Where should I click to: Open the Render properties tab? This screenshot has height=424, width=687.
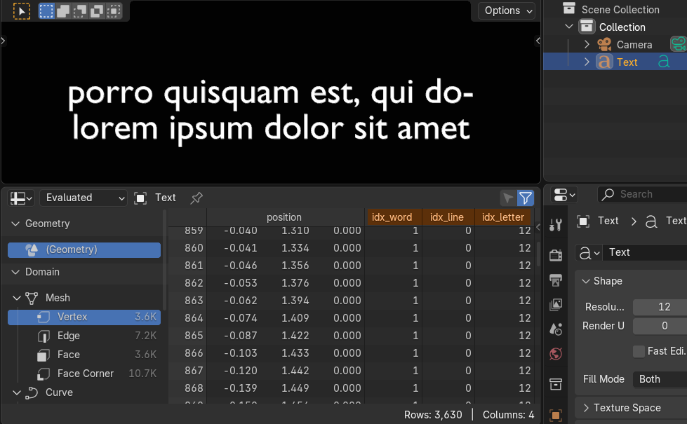pos(556,254)
